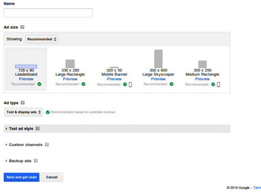This screenshot has width=261, height=192.
Task: Click green checkmark under 300 x 600 Skyscraper
Action: point(172,84)
